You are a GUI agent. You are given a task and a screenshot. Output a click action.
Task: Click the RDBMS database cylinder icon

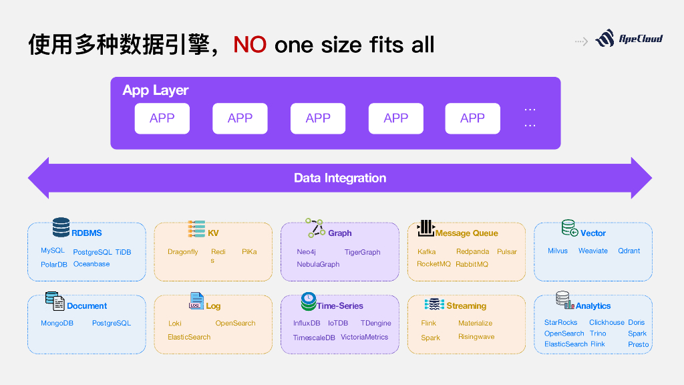(61, 227)
